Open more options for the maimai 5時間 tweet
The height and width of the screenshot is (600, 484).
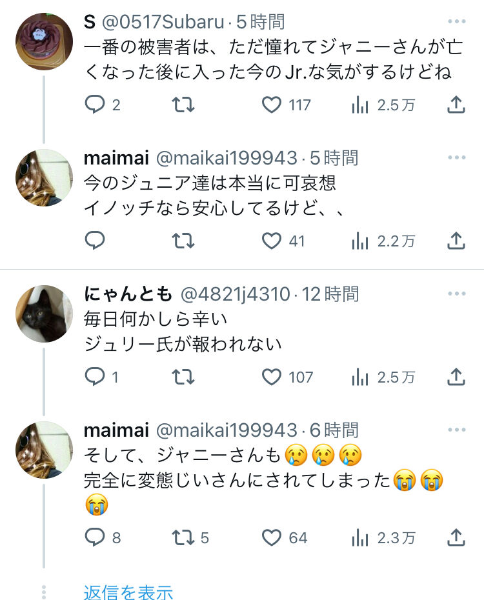(456, 157)
